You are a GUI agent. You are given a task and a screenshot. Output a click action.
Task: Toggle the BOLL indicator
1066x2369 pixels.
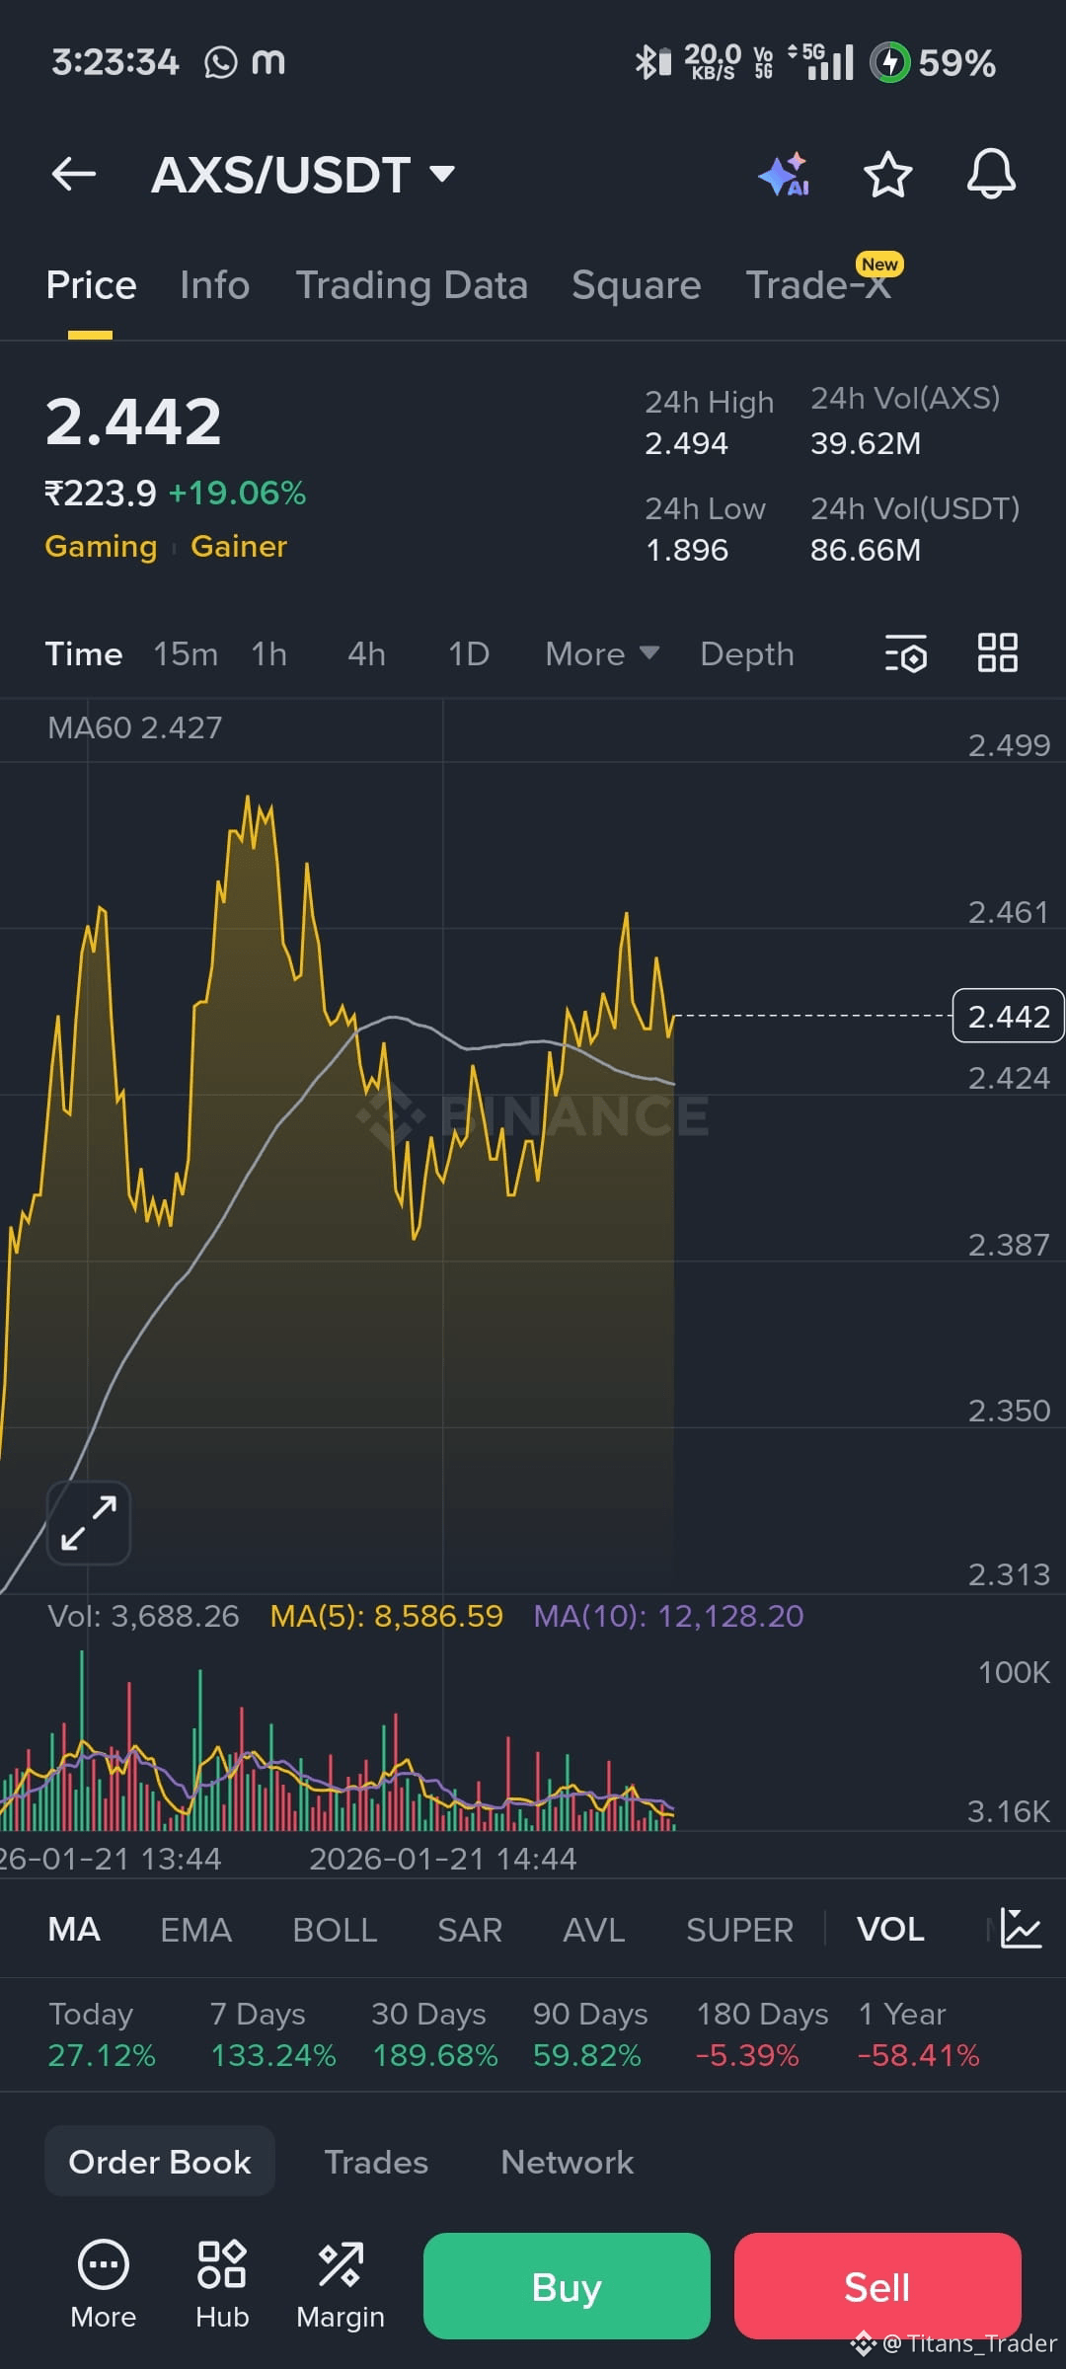[x=335, y=1929]
